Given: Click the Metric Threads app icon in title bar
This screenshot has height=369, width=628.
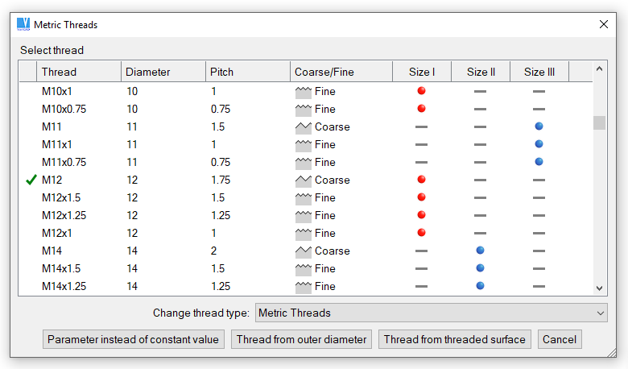Looking at the screenshot, I should pyautogui.click(x=23, y=24).
